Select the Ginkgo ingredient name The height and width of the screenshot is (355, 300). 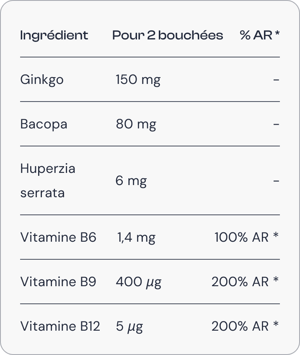42,79
